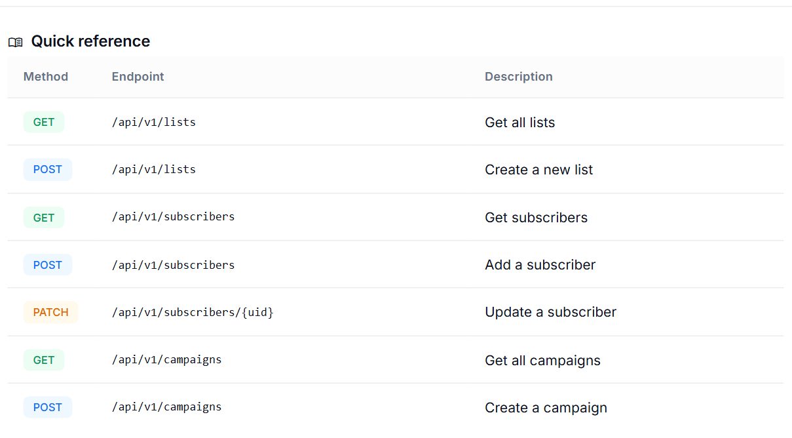The width and height of the screenshot is (792, 438).
Task: Select the Quick reference heading
Action: point(90,41)
